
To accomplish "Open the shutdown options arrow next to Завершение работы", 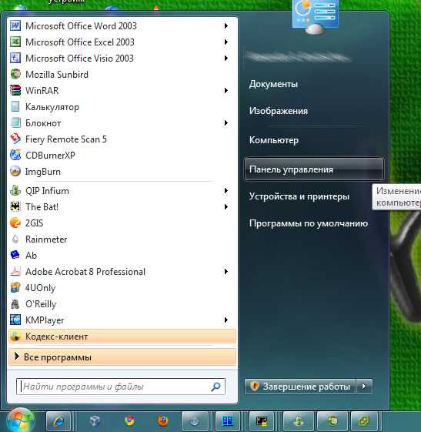I will point(364,387).
